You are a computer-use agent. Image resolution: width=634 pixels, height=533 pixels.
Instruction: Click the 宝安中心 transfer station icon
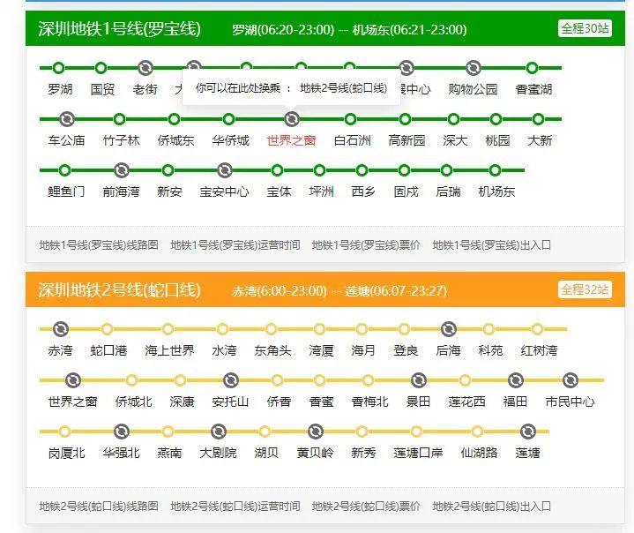click(x=224, y=170)
